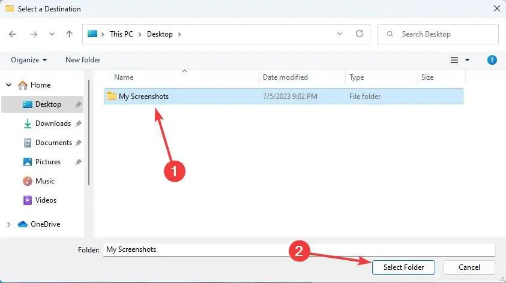Close the Select a Destination dialog
This screenshot has height=283, width=506.
coord(496,9)
